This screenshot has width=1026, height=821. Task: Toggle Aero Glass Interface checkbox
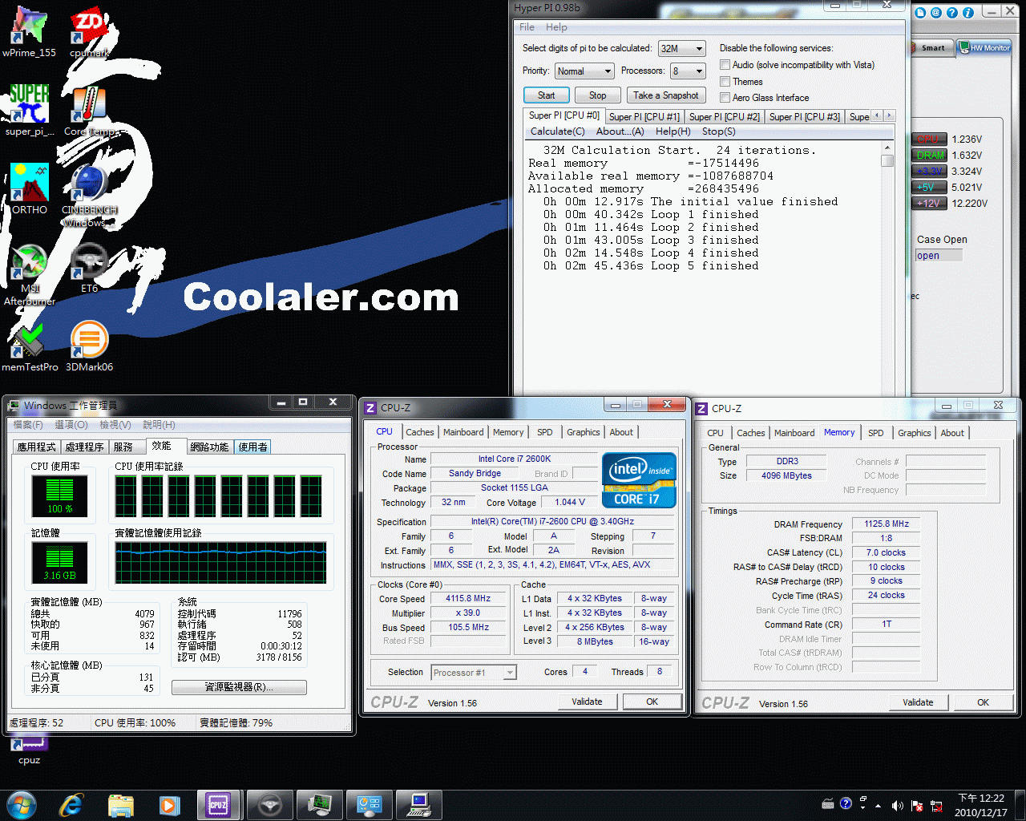click(x=725, y=98)
